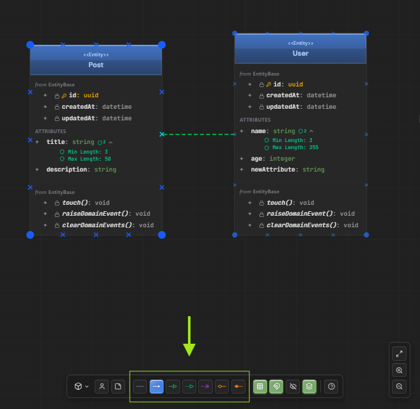Toggle the layers stack button

[309, 387]
